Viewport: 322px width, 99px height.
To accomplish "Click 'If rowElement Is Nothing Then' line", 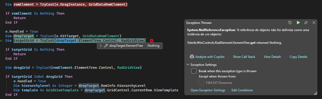I will (35, 13).
